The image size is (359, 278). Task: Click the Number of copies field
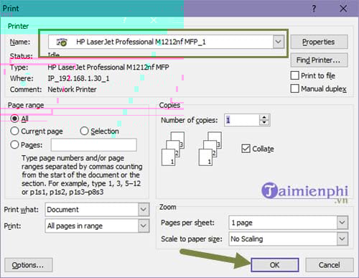pos(242,120)
